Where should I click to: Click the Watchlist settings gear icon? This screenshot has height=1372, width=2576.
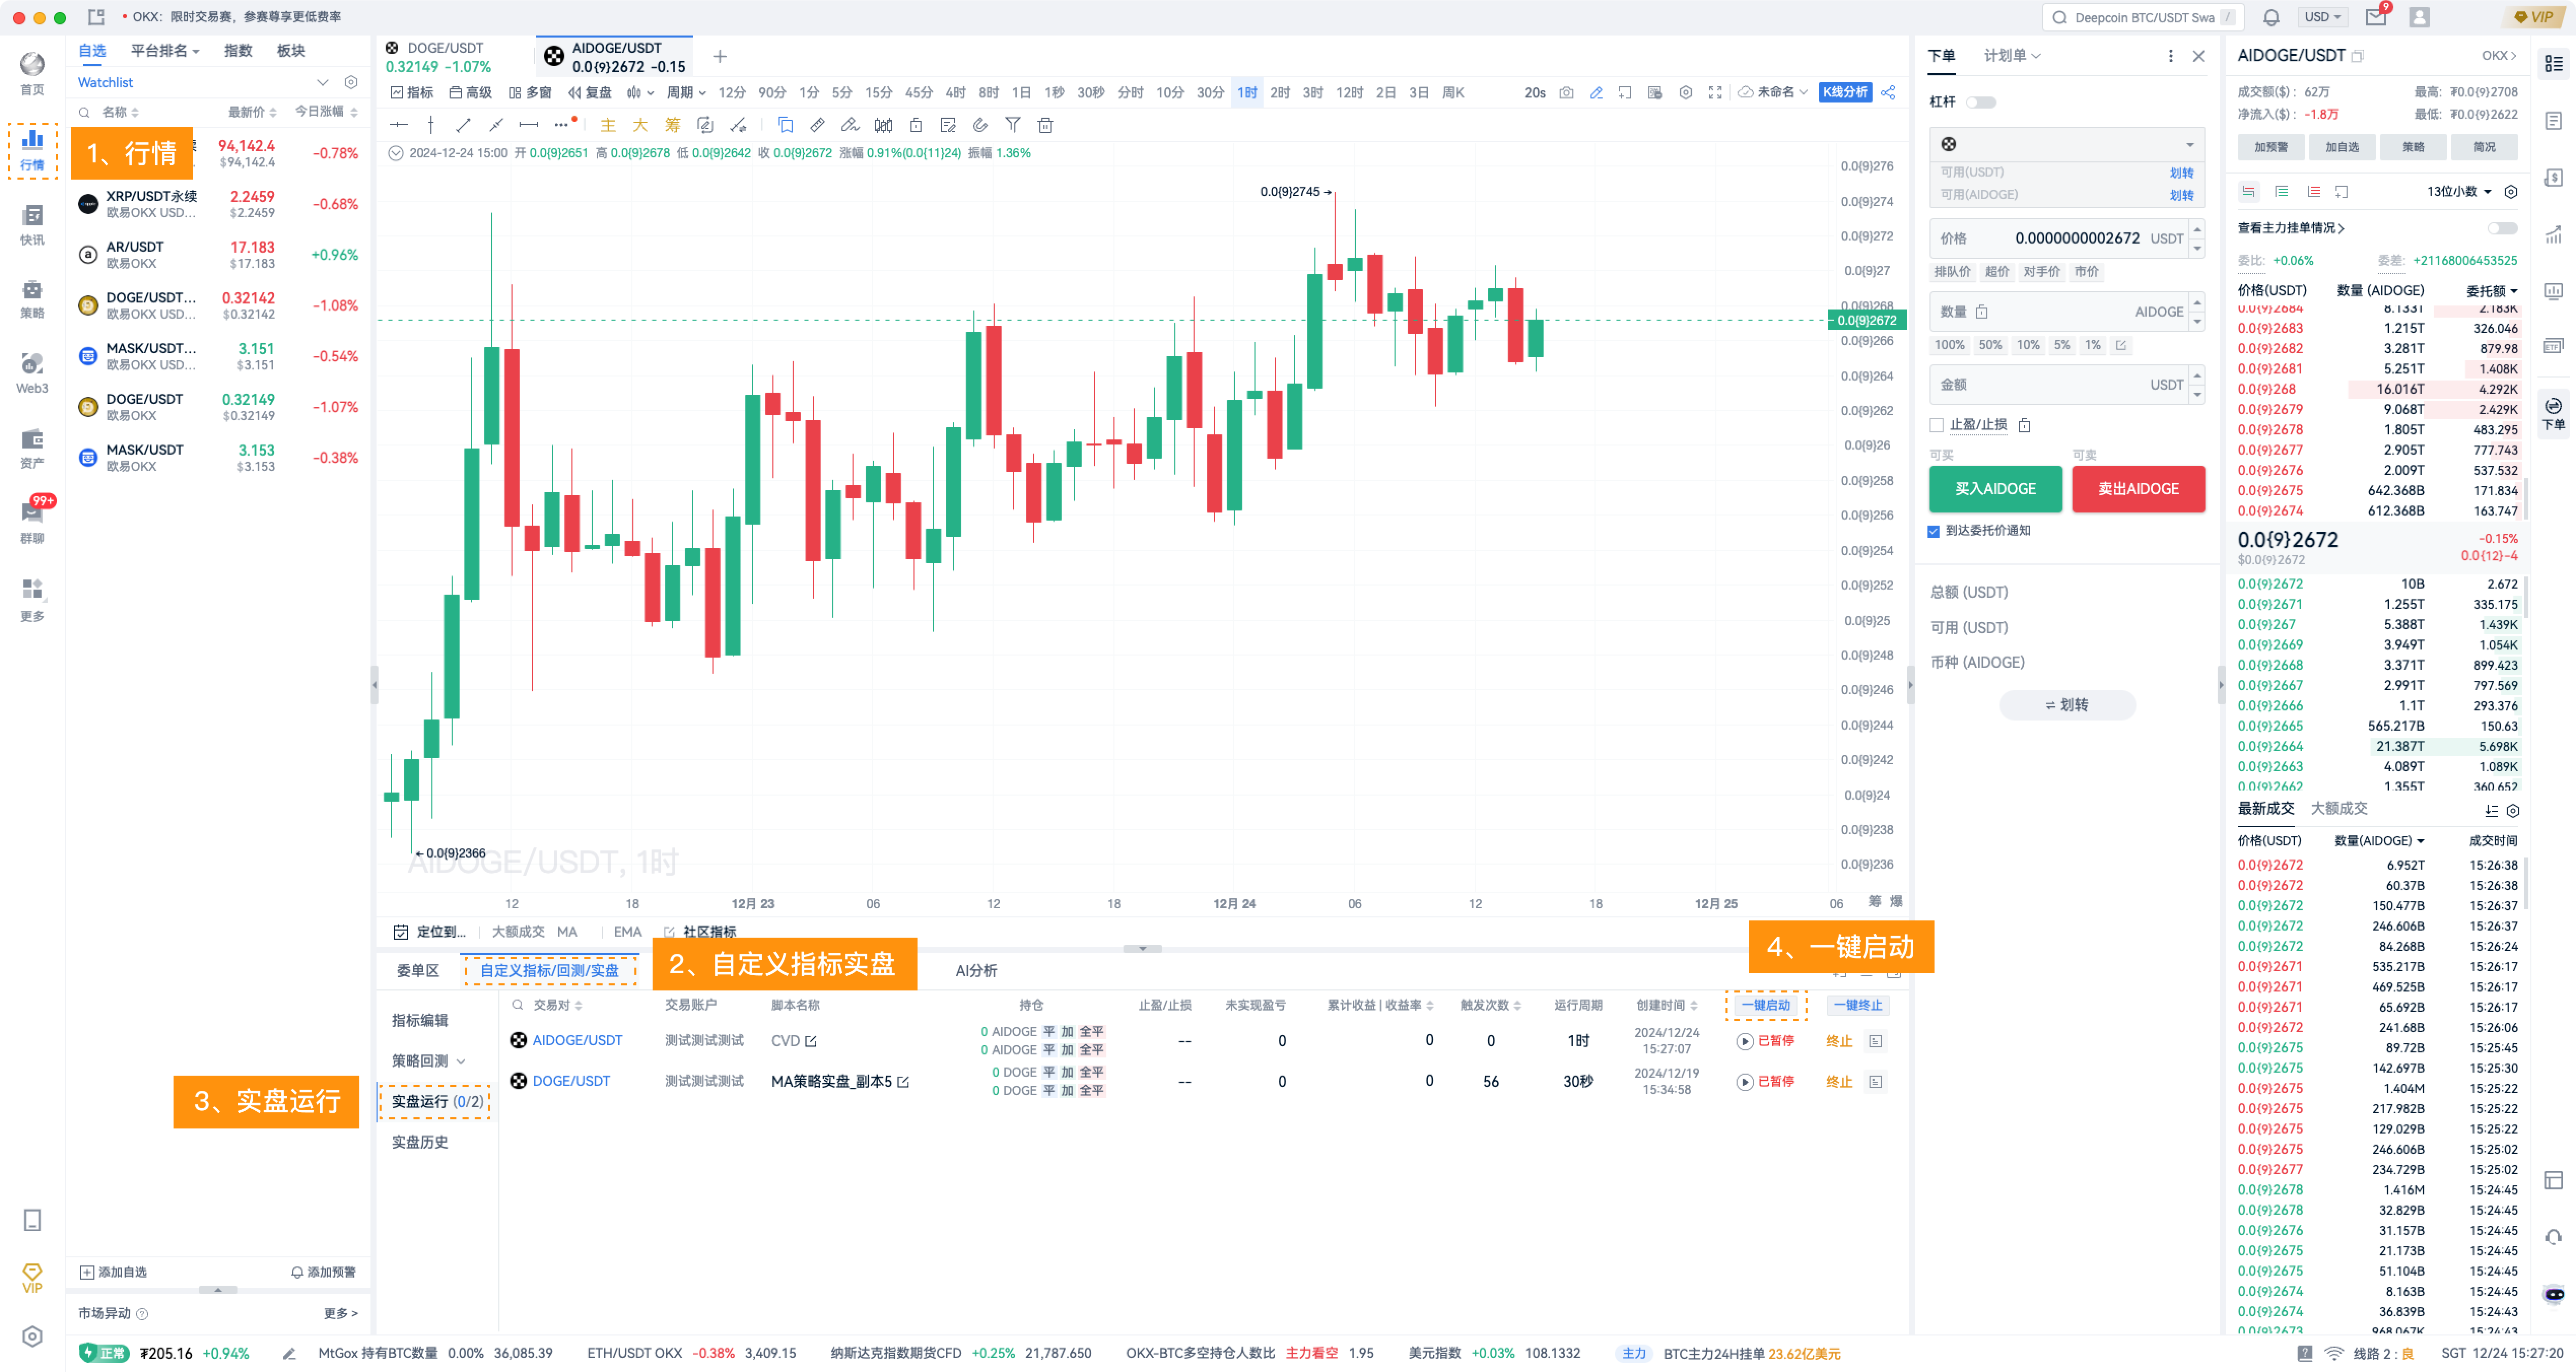pos(351,83)
